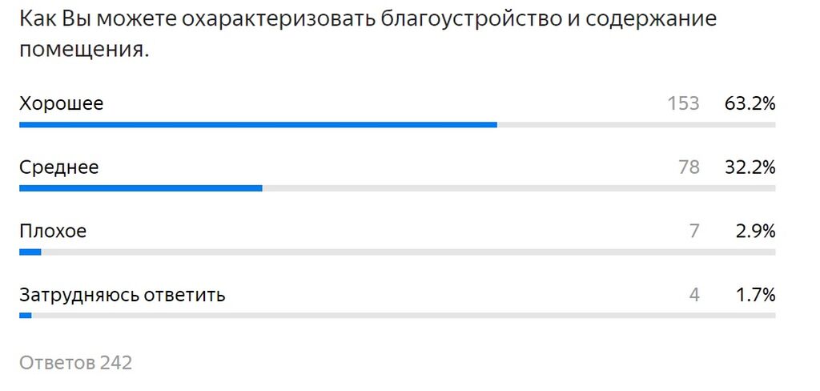Click the 1.7% percentage value
This screenshot has height=391, width=820.
click(x=755, y=295)
